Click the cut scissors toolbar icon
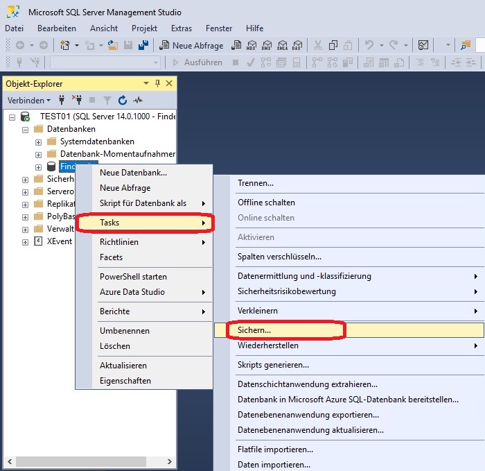 (317, 46)
